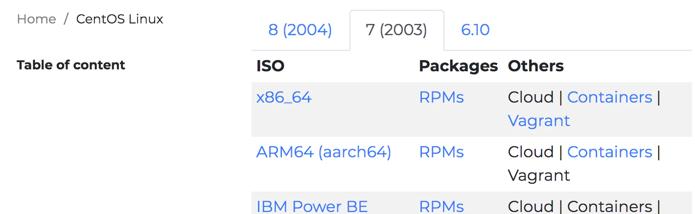
Task: Click CentOS Linux breadcrumb text
Action: pos(120,19)
